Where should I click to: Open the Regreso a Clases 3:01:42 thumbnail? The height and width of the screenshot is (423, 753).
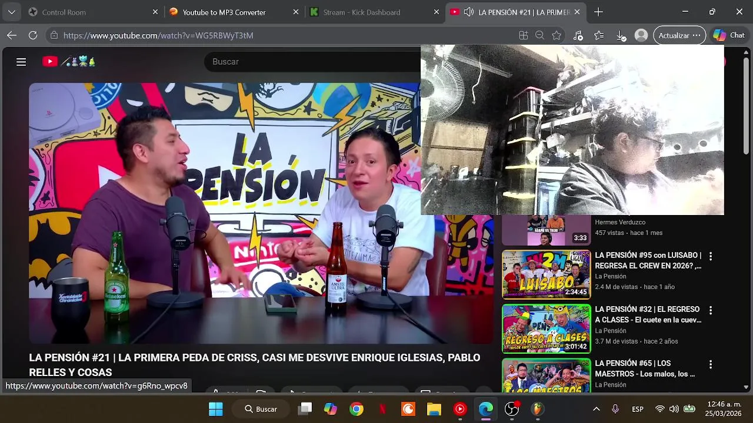546,328
